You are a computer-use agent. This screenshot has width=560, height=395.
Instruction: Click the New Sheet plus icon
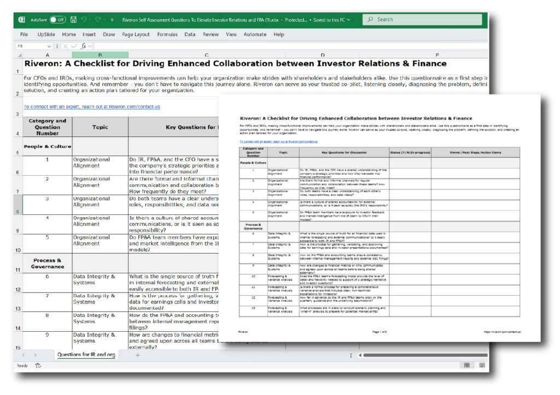[x=137, y=355]
